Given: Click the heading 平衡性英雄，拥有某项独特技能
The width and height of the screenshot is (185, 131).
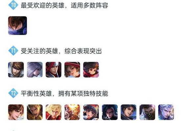Looking at the screenshot, I should (x=64, y=93).
